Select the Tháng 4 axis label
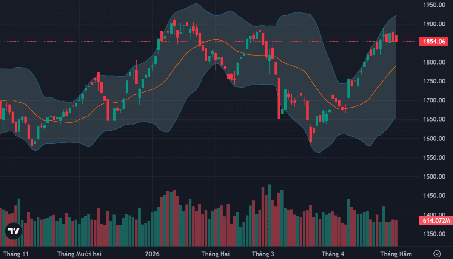 (333, 254)
